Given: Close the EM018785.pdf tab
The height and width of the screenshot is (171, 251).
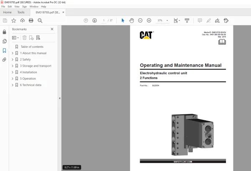Looking at the screenshot, I should tap(63, 12).
